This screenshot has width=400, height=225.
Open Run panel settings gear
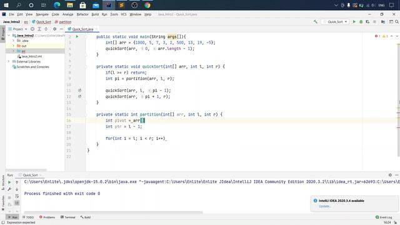pyautogui.click(x=390, y=175)
